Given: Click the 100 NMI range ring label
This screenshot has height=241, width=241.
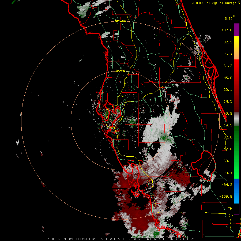Looking at the screenshot, I should (120, 21).
